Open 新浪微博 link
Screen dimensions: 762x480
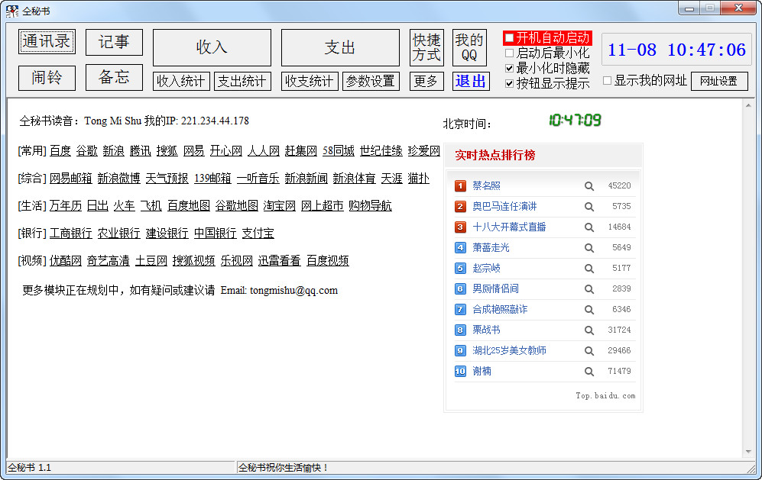click(x=119, y=179)
